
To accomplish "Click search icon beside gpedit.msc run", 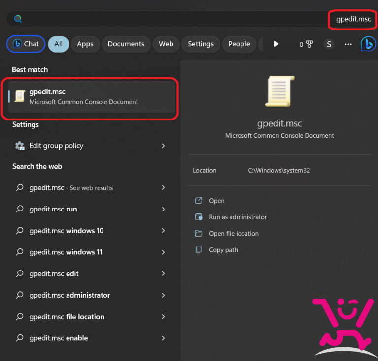I will click(x=20, y=209).
